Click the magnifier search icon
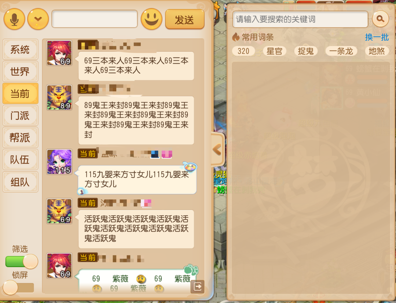Viewport: 396px width, 303px height. (380, 19)
